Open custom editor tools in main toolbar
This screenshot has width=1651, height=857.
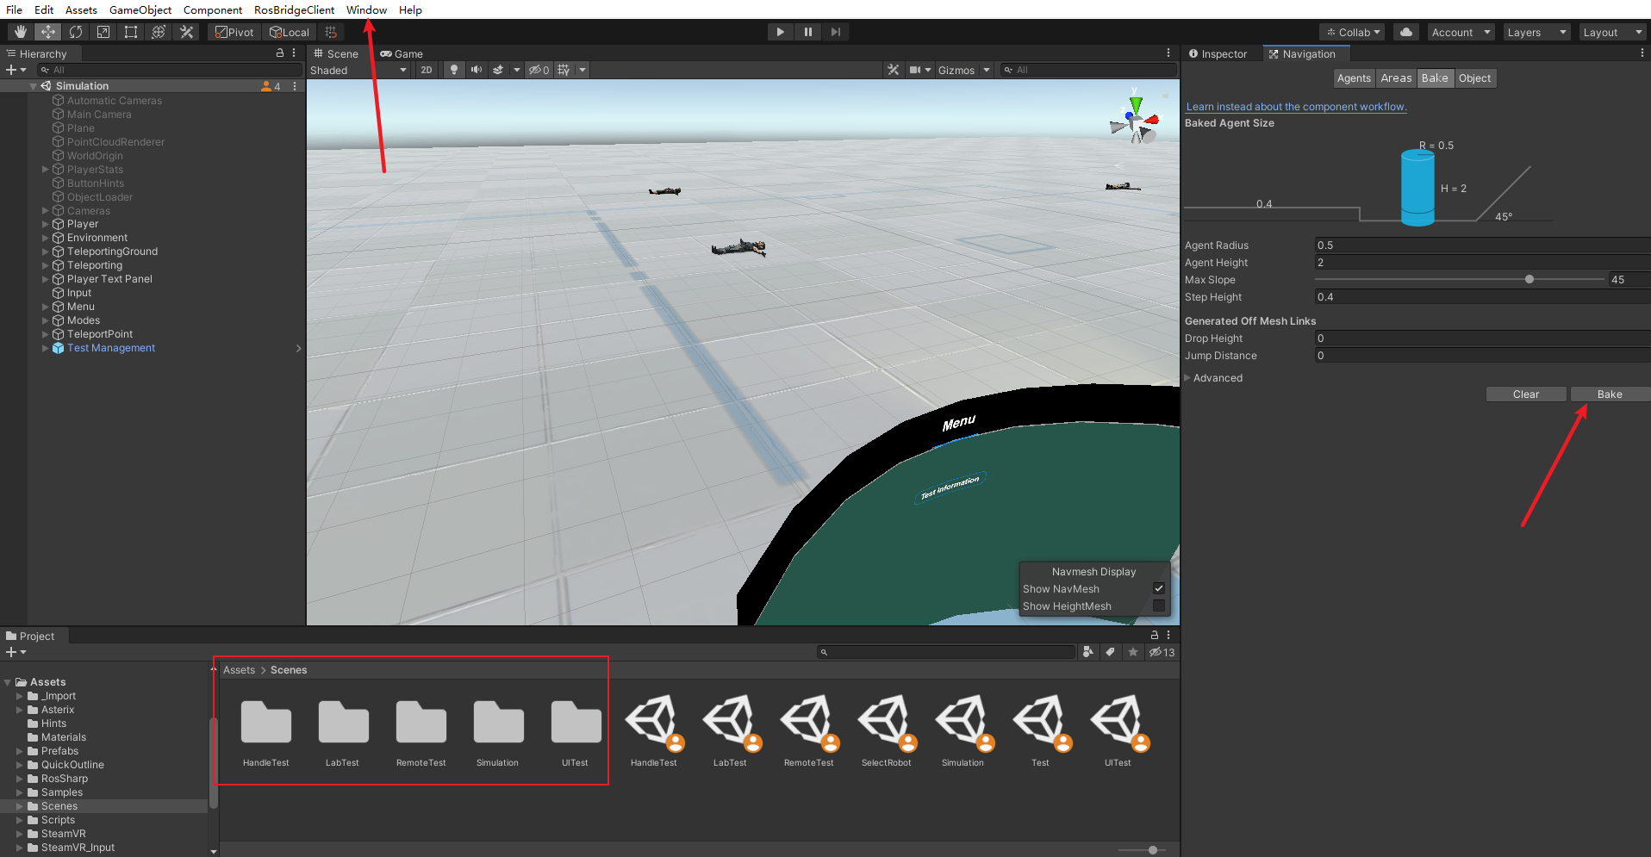[x=186, y=32]
